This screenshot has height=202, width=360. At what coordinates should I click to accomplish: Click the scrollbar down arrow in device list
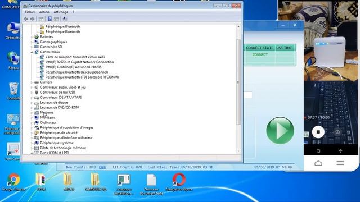coord(238,151)
